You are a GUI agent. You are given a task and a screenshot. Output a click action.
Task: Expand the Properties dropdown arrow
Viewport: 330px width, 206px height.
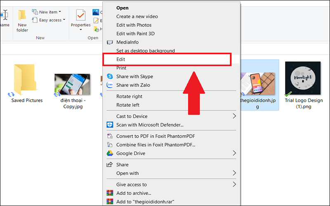tap(80, 30)
